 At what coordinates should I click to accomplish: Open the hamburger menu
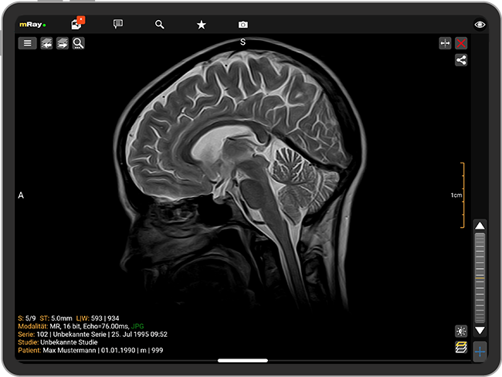28,43
